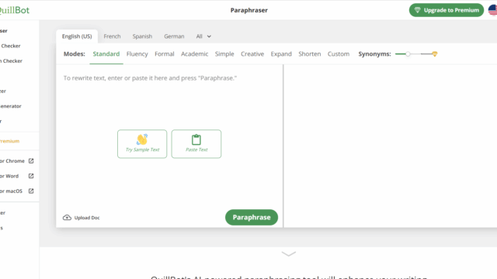
Task: Click the green Paraphrase button
Action: pyautogui.click(x=252, y=217)
